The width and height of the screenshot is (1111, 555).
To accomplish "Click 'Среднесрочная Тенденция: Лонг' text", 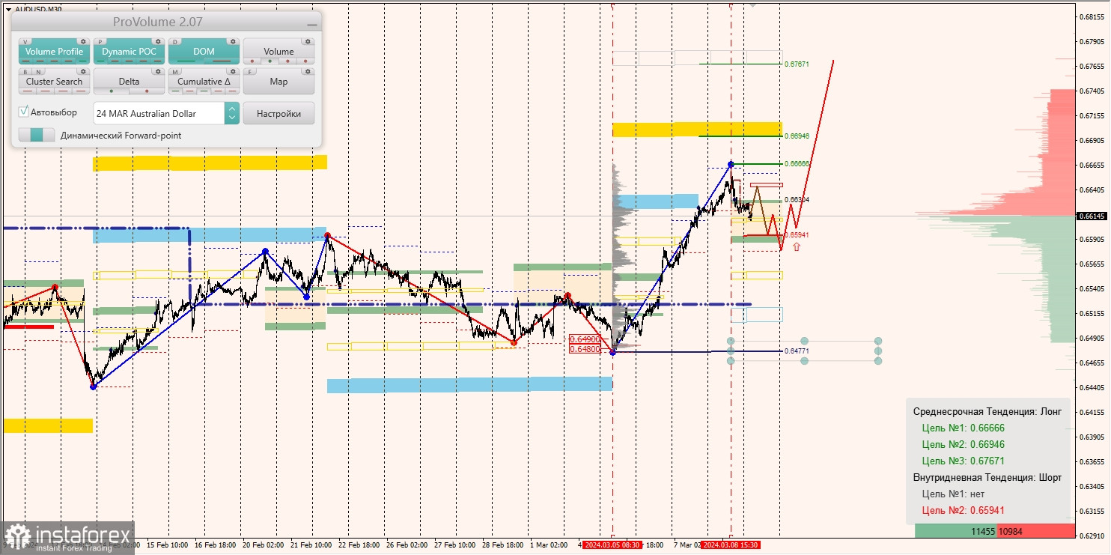I will click(x=987, y=412).
